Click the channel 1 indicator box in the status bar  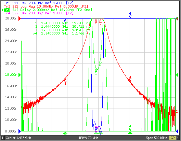coord(2,138)
